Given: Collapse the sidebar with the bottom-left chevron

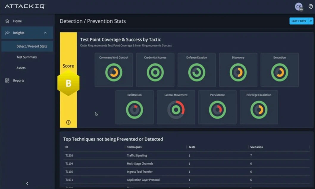Looking at the screenshot, I should (27, 183).
